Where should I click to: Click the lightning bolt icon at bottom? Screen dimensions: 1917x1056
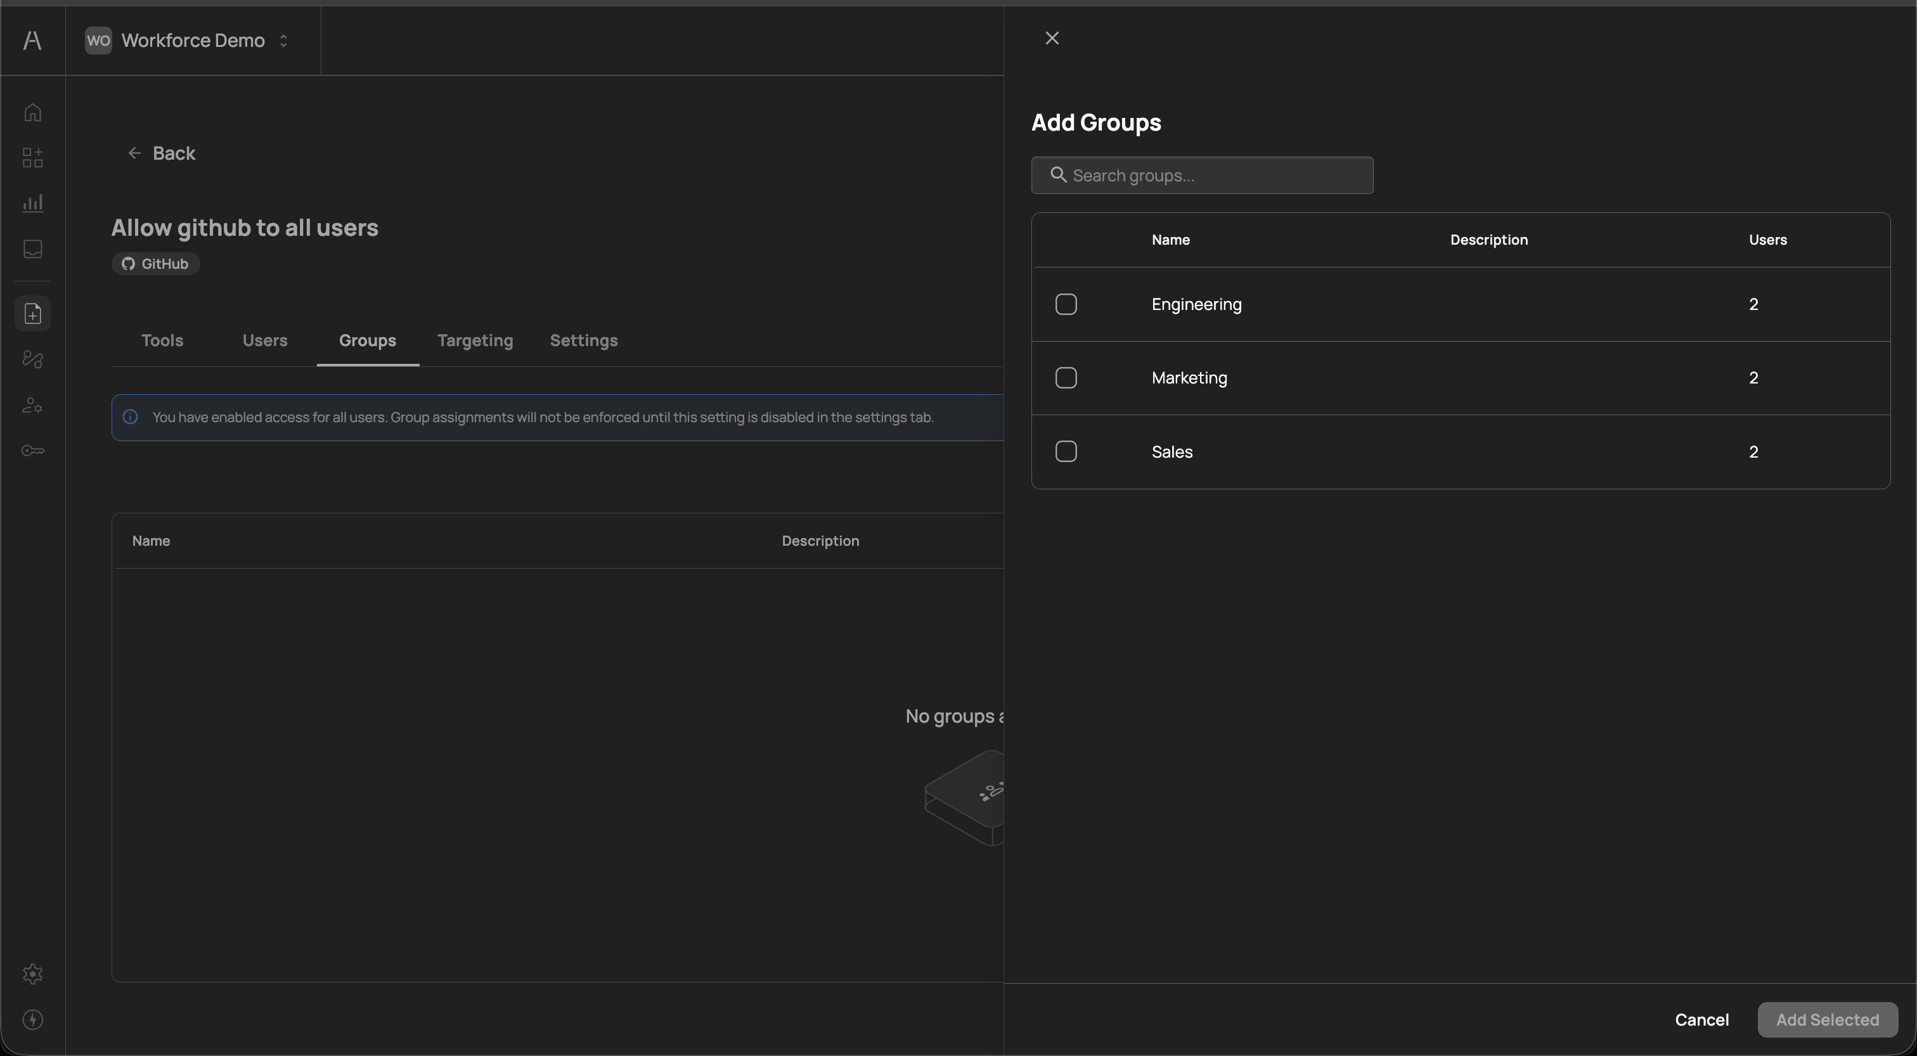33,1019
